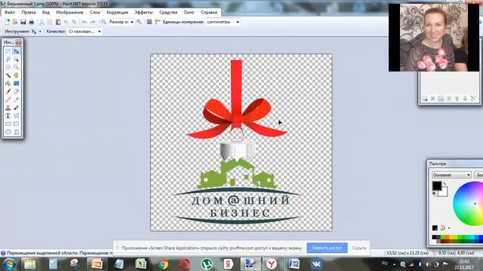Select the Lasso Select tool
This screenshot has height=271, width=483.
tap(8, 59)
